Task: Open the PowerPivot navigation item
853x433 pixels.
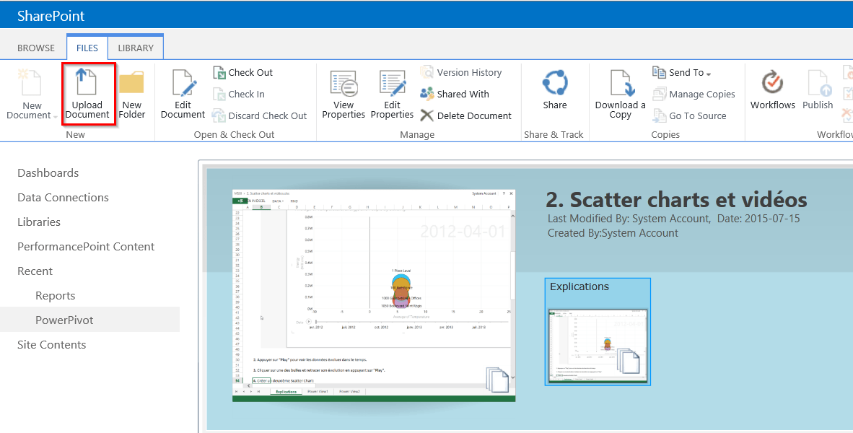Action: point(64,320)
